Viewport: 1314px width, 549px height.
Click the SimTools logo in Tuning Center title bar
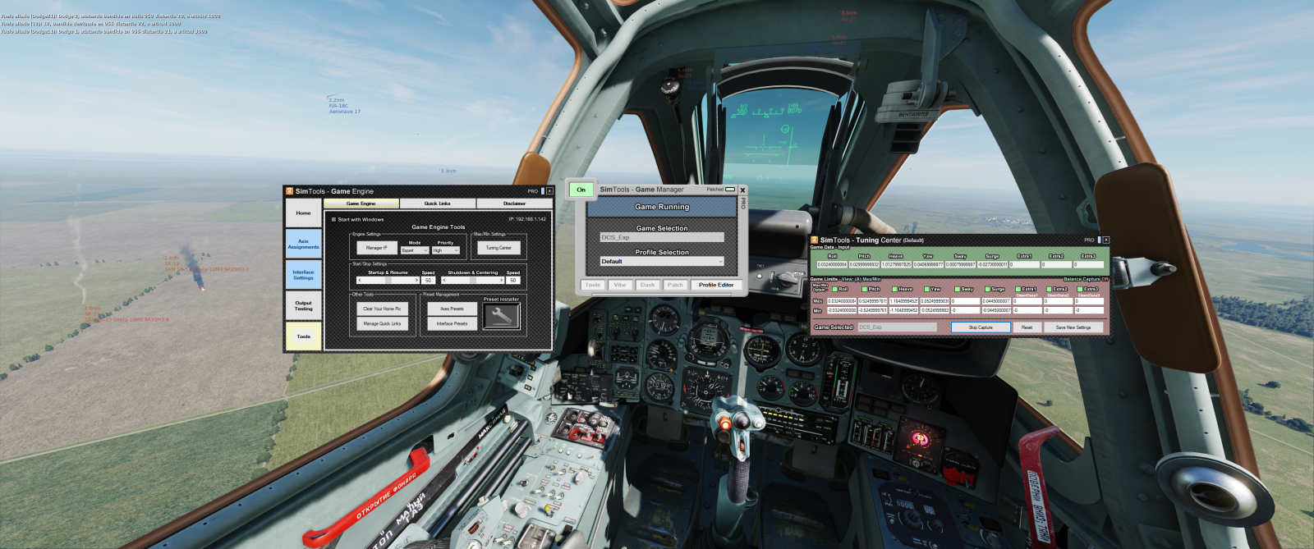815,240
